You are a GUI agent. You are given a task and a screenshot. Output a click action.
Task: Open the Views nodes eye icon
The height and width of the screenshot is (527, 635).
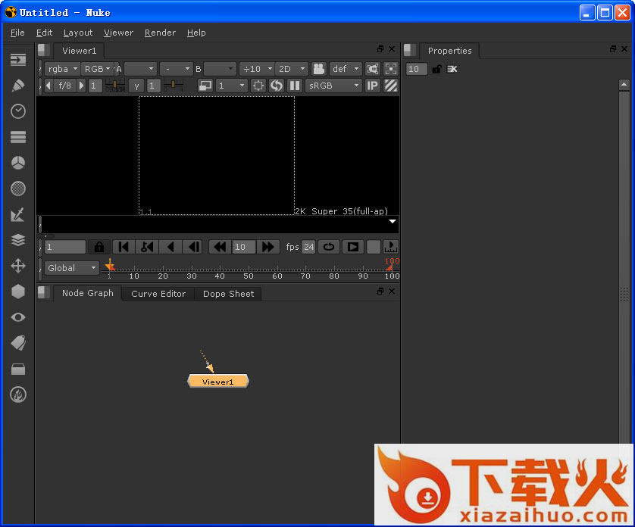click(18, 317)
